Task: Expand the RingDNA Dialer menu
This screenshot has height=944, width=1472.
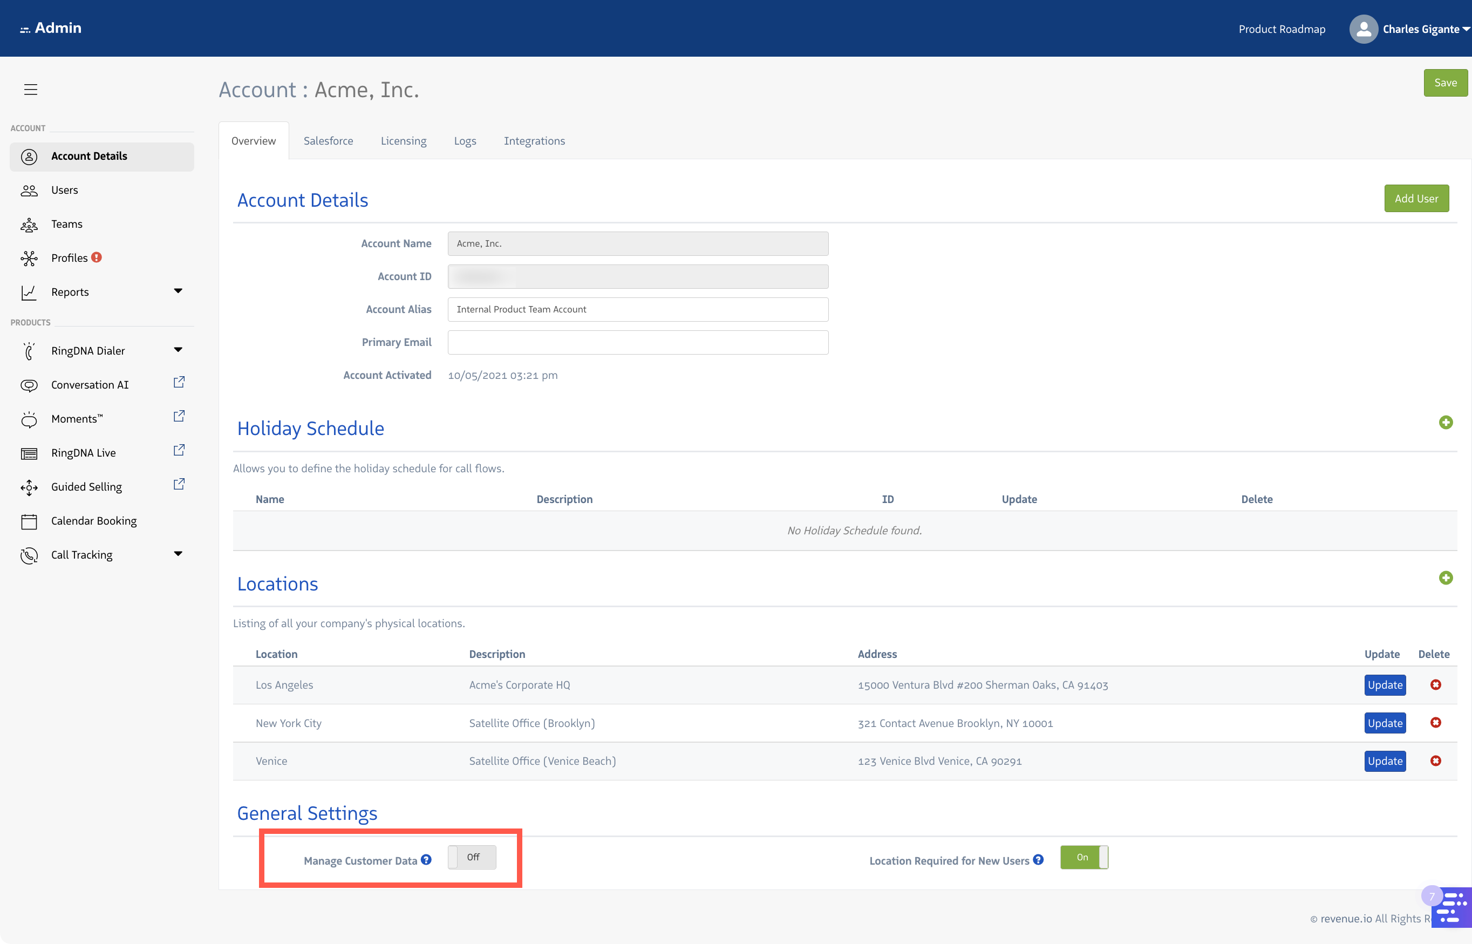Action: [178, 349]
